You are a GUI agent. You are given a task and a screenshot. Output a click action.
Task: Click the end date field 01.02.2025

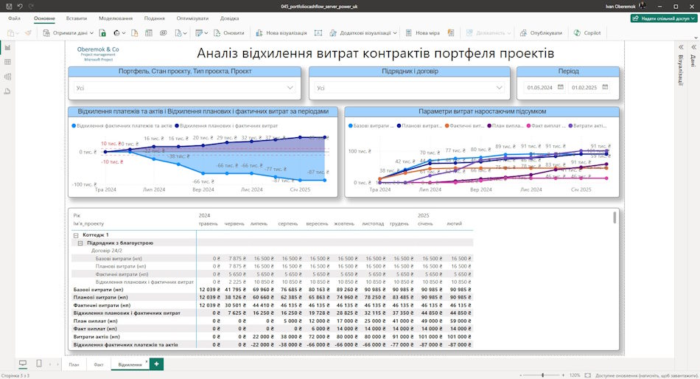point(584,88)
